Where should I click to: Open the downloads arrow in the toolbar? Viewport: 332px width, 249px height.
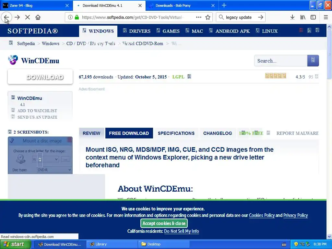coord(292,18)
